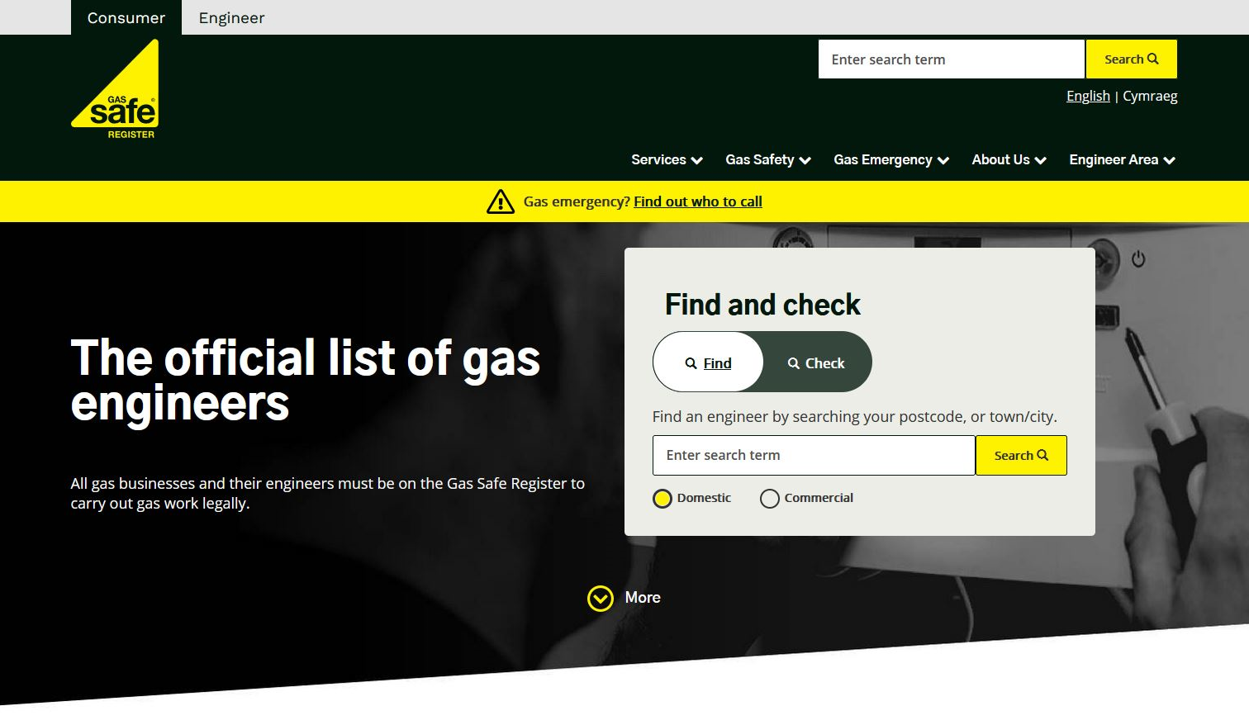Switch language to Cymraeg
Image resolution: width=1249 pixels, height=720 pixels.
point(1150,96)
